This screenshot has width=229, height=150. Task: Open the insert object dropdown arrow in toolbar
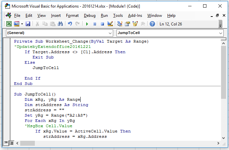point(22,24)
